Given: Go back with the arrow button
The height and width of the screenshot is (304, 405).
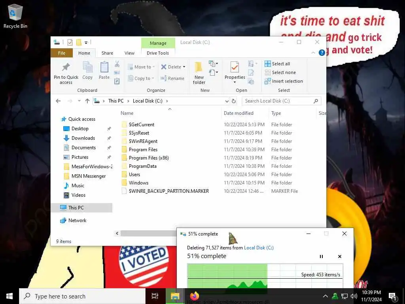Looking at the screenshot, I should point(58,101).
